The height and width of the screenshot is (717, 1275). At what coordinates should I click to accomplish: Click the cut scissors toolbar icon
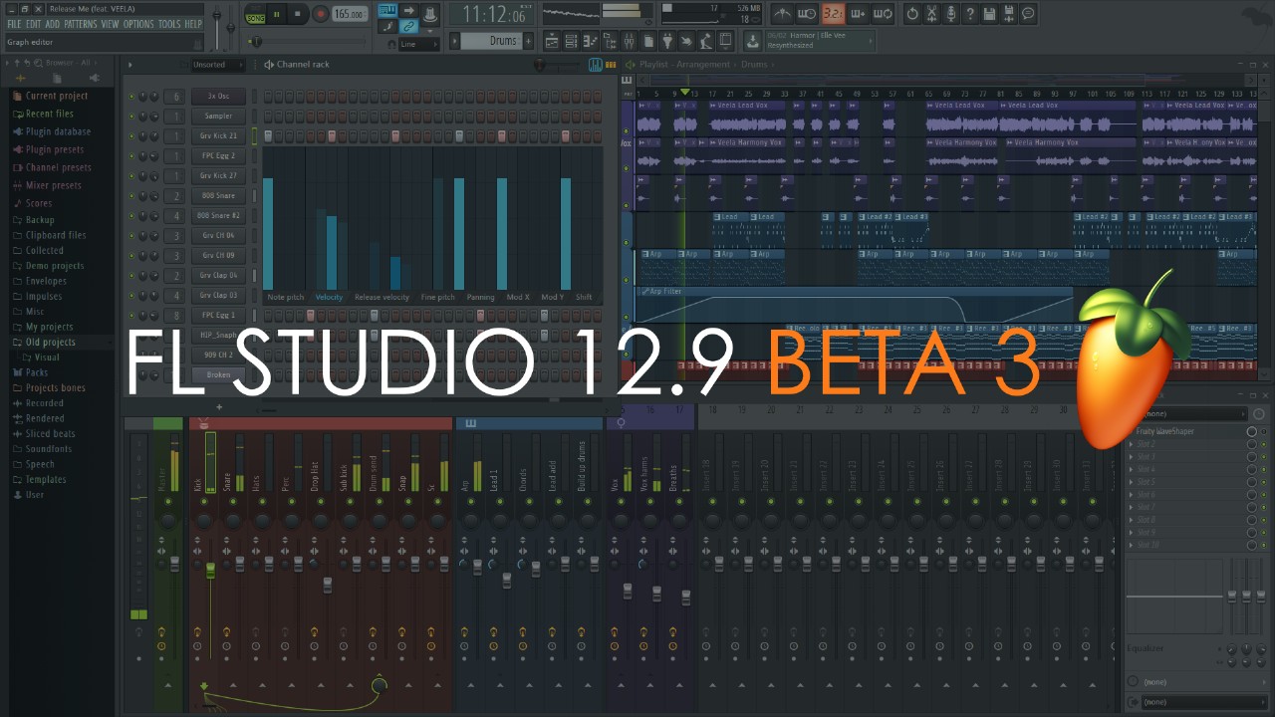(931, 14)
